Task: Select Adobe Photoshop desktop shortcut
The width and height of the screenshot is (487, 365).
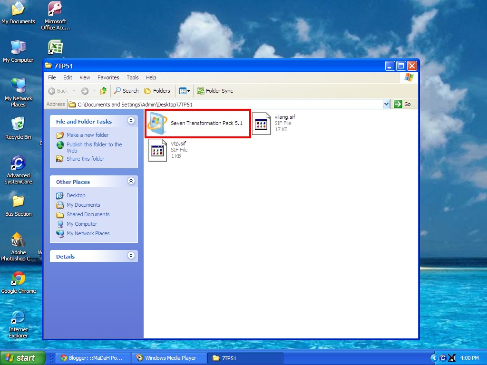Action: tap(19, 247)
